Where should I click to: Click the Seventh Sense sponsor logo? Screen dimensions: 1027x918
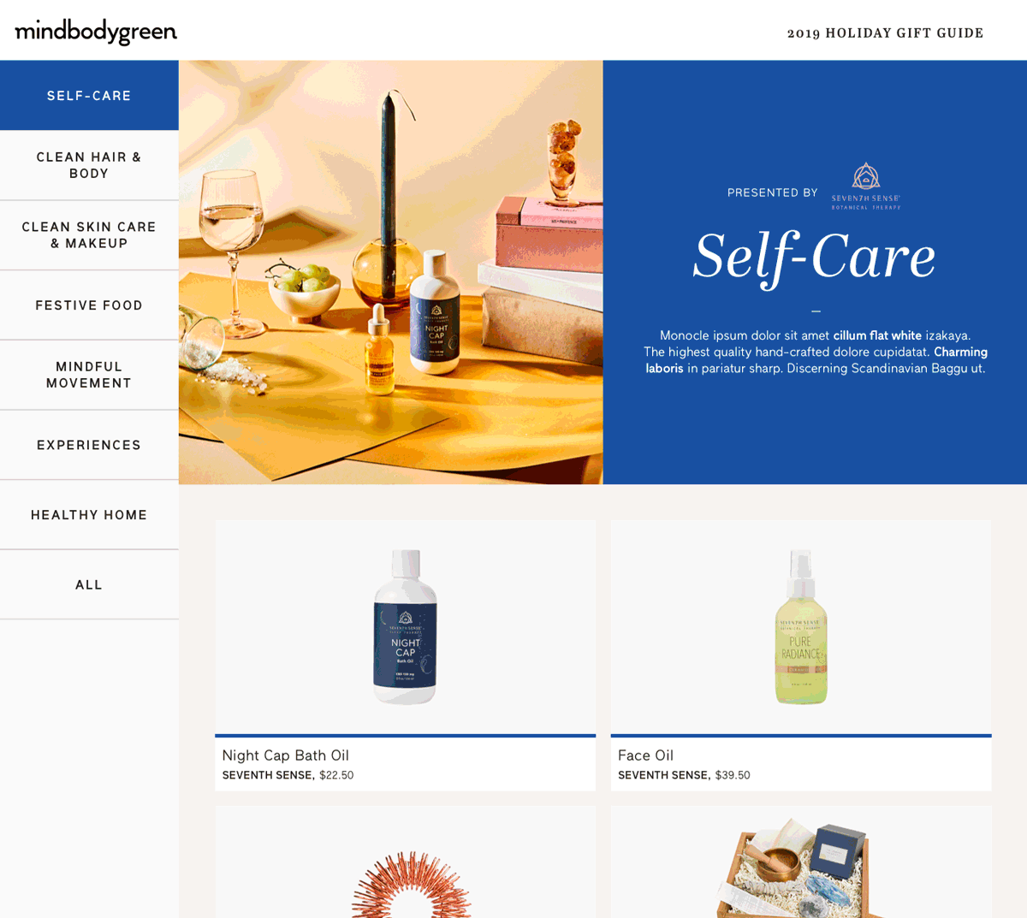865,187
